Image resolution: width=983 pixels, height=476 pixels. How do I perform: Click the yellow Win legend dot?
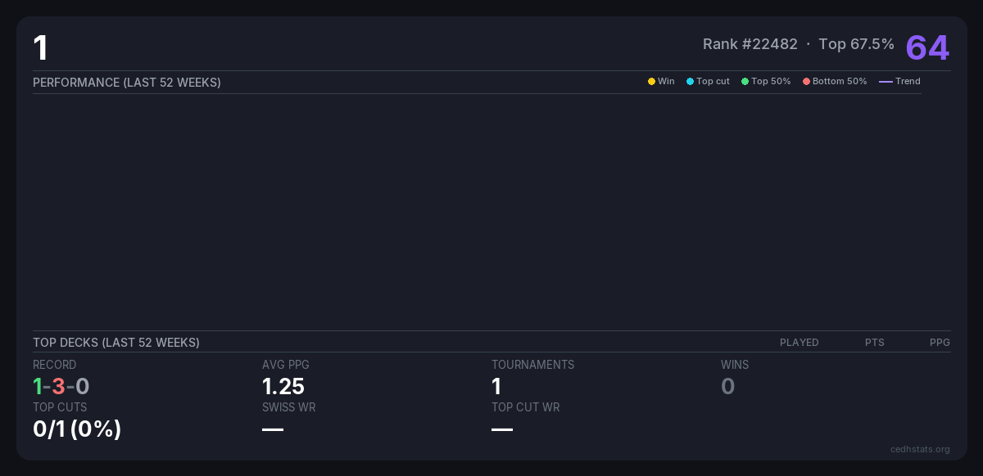651,82
